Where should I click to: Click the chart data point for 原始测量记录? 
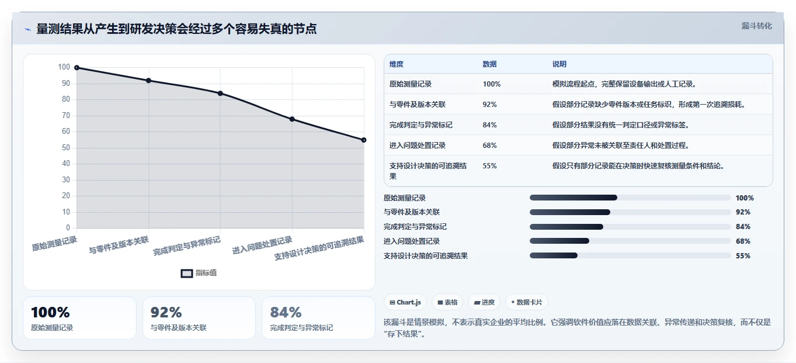coord(77,68)
